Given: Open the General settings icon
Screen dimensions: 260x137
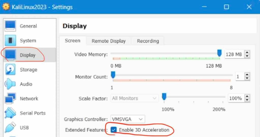Looking at the screenshot, I should pyautogui.click(x=11, y=26).
